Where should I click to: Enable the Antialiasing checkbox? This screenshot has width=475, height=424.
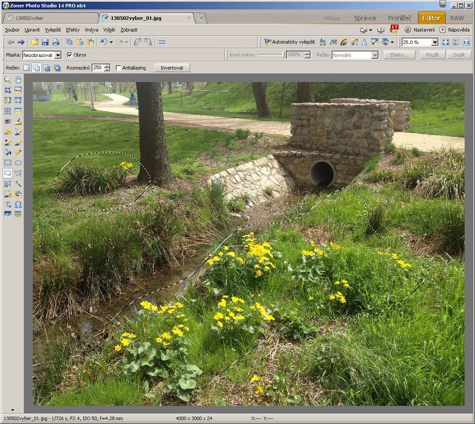118,68
